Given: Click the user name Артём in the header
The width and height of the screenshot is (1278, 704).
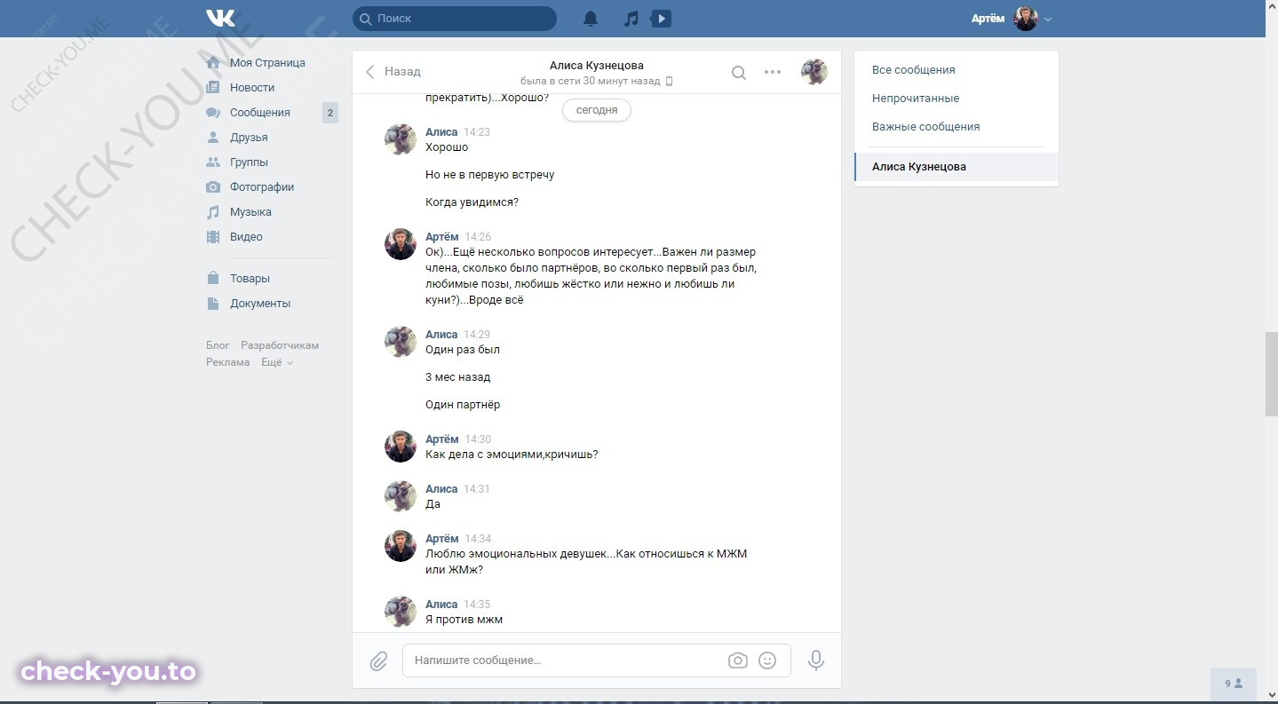Looking at the screenshot, I should (988, 19).
